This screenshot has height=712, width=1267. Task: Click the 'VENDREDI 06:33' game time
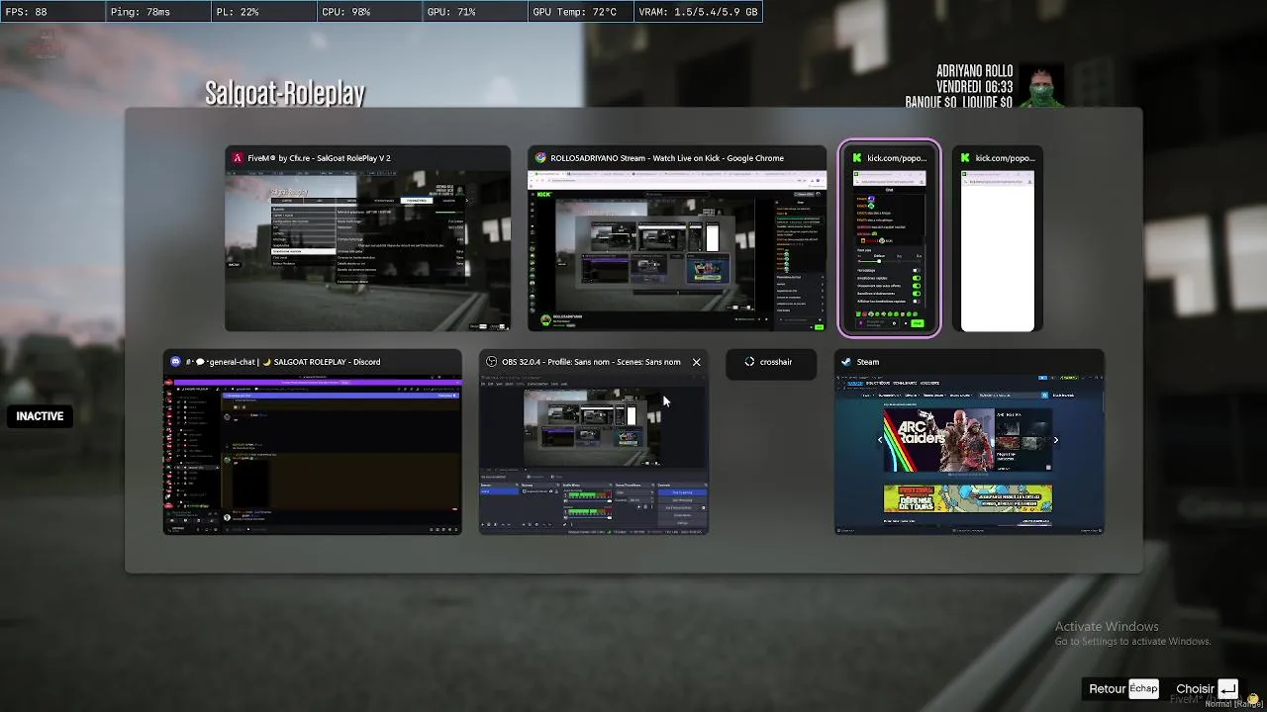(x=975, y=87)
